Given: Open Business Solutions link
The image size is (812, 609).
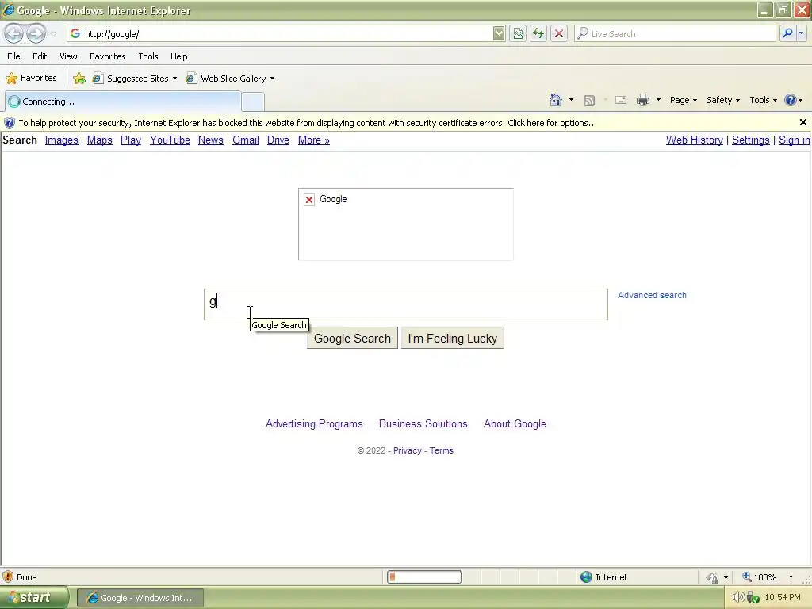Looking at the screenshot, I should coord(423,424).
